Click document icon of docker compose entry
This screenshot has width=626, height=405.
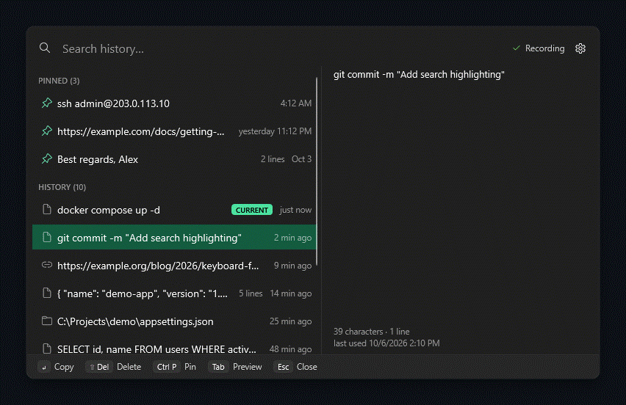(47, 209)
